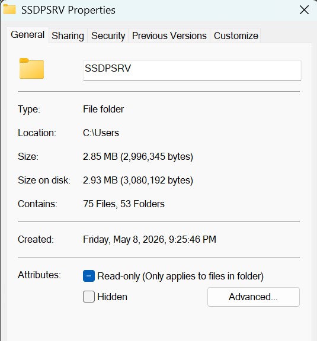
Task: Open the Advanced attributes dialog
Action: [254, 297]
